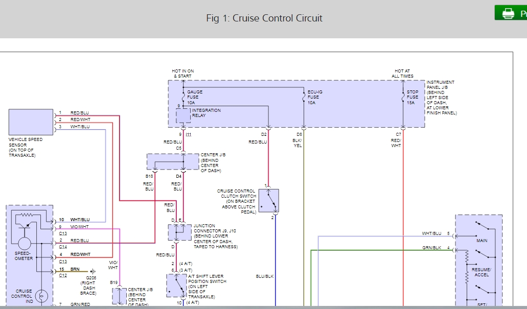
Task: Select the Cruise Control Clutch Switch symbol
Action: pos(268,200)
